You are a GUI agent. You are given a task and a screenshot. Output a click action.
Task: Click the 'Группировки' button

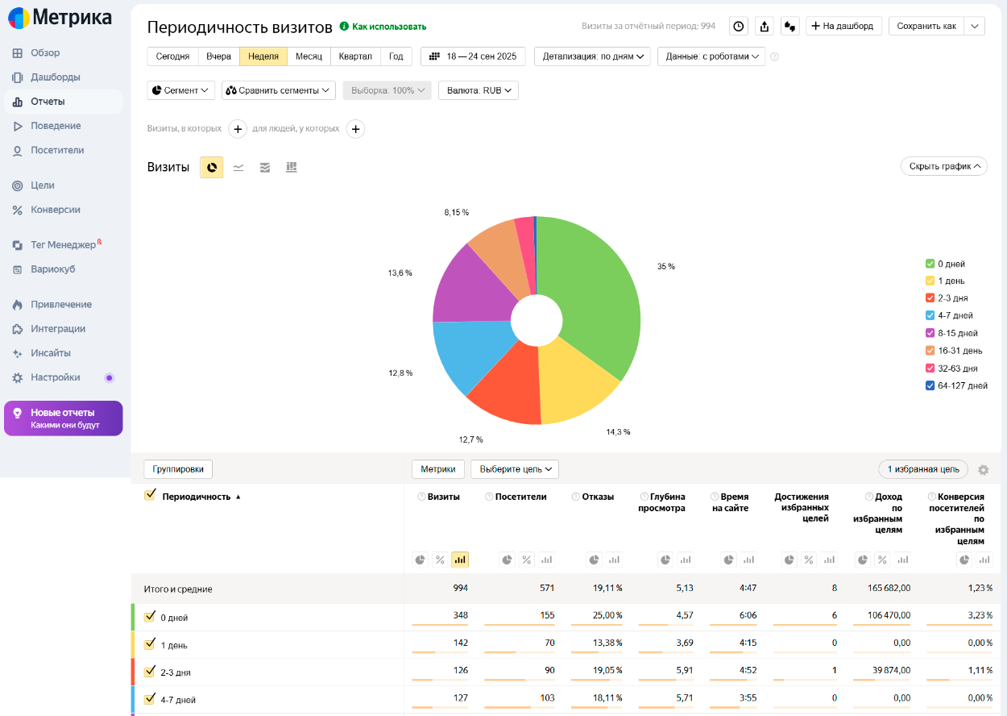pos(178,469)
